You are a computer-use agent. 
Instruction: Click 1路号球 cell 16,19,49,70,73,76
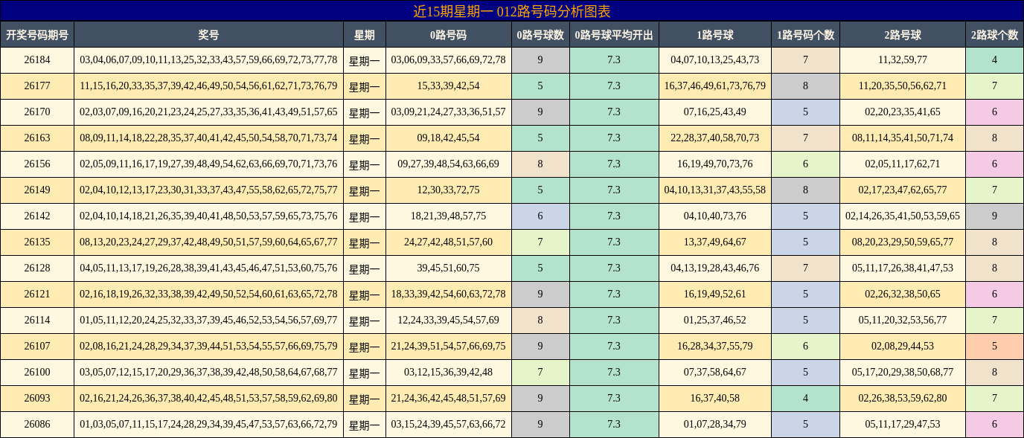pyautogui.click(x=715, y=164)
